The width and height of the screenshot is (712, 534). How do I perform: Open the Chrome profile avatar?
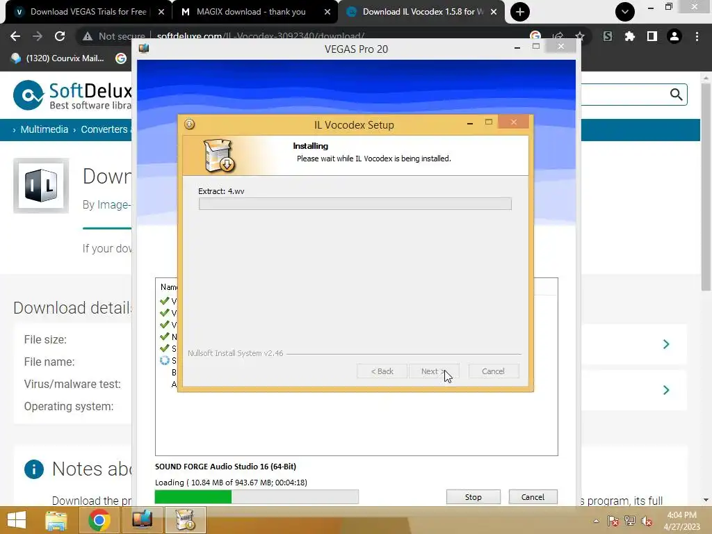pyautogui.click(x=674, y=36)
